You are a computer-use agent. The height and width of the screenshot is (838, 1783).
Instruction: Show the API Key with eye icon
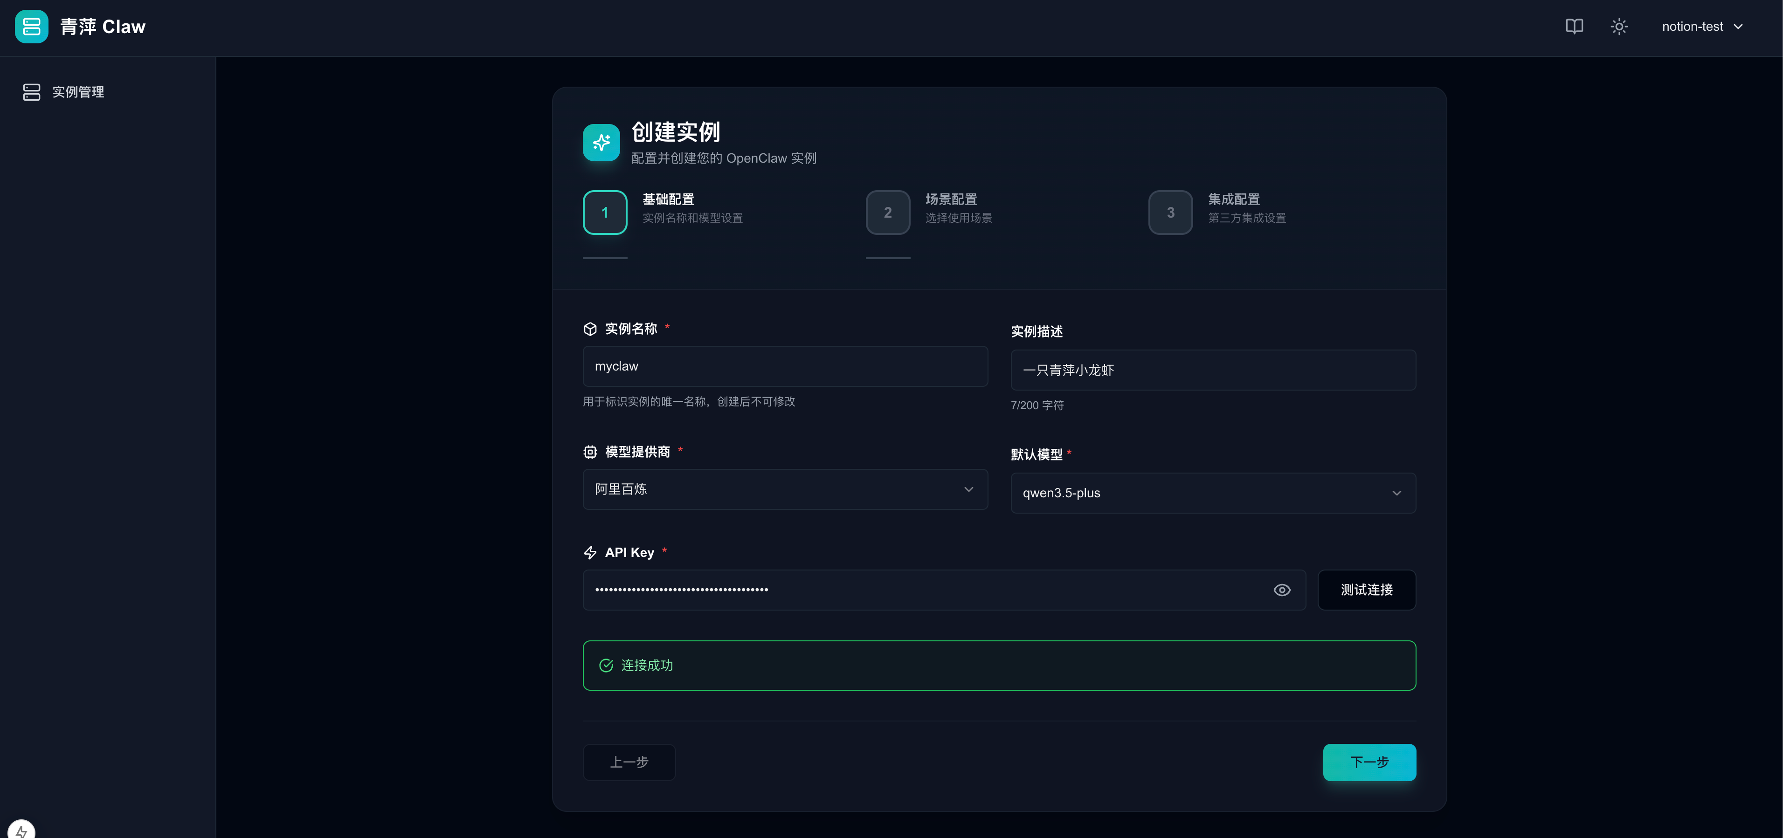click(1281, 590)
